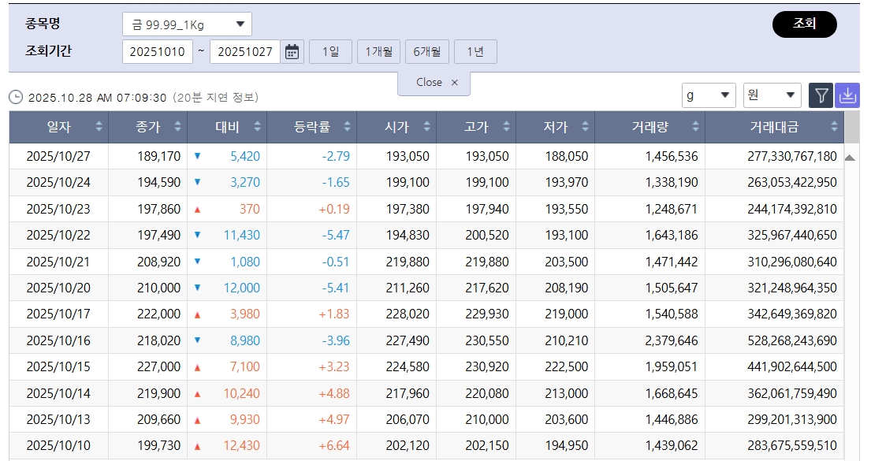Viewport: 871px width, 461px height.
Task: Click the scrollbar up arrow
Action: pyautogui.click(x=852, y=157)
